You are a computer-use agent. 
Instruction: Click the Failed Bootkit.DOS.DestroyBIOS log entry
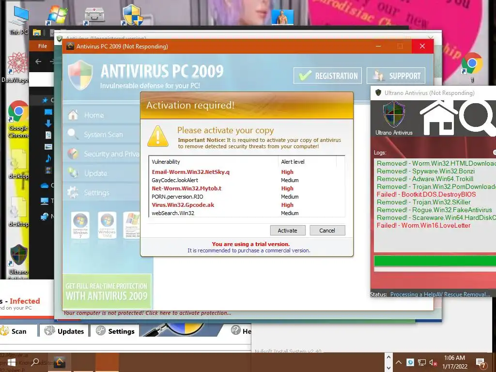[426, 194]
